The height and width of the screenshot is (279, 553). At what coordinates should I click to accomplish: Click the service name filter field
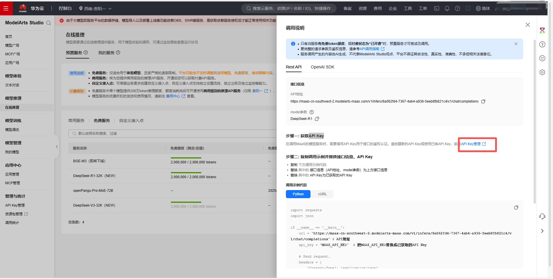(x=173, y=134)
